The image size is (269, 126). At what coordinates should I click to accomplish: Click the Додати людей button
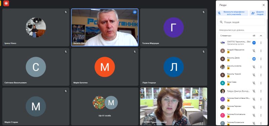coord(258,13)
